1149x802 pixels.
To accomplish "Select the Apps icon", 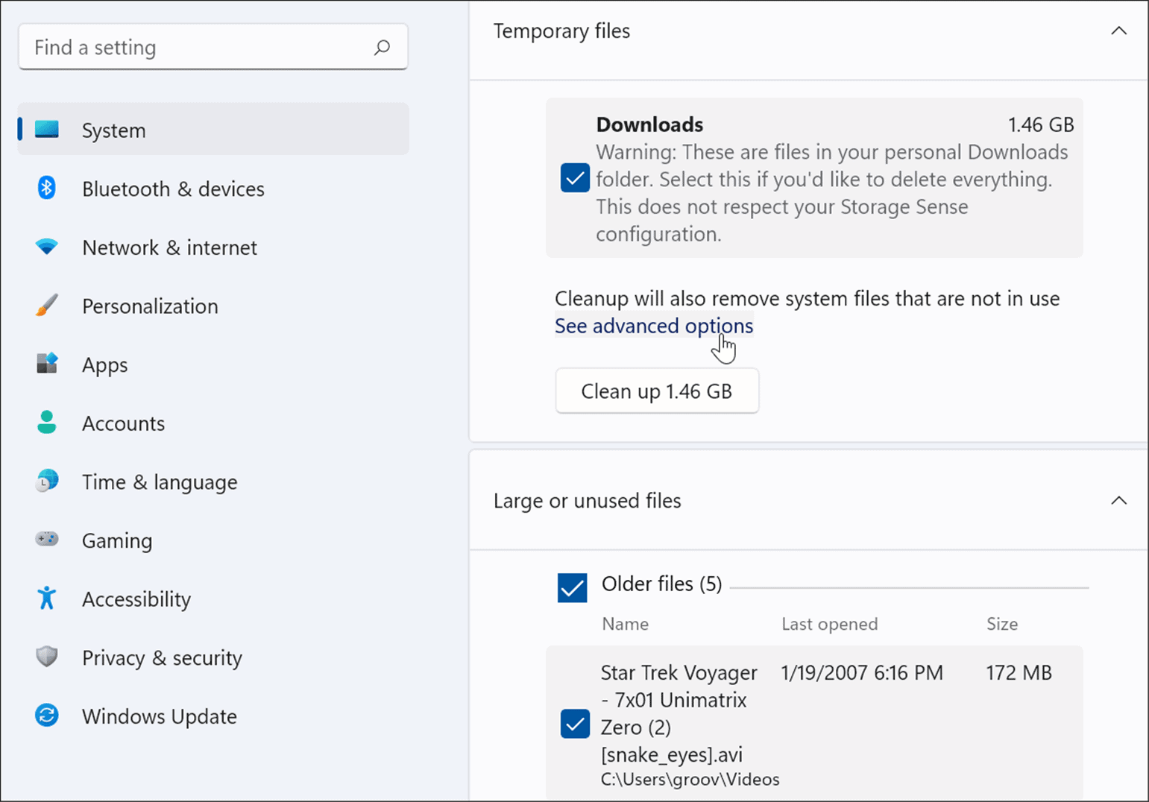I will [x=46, y=364].
